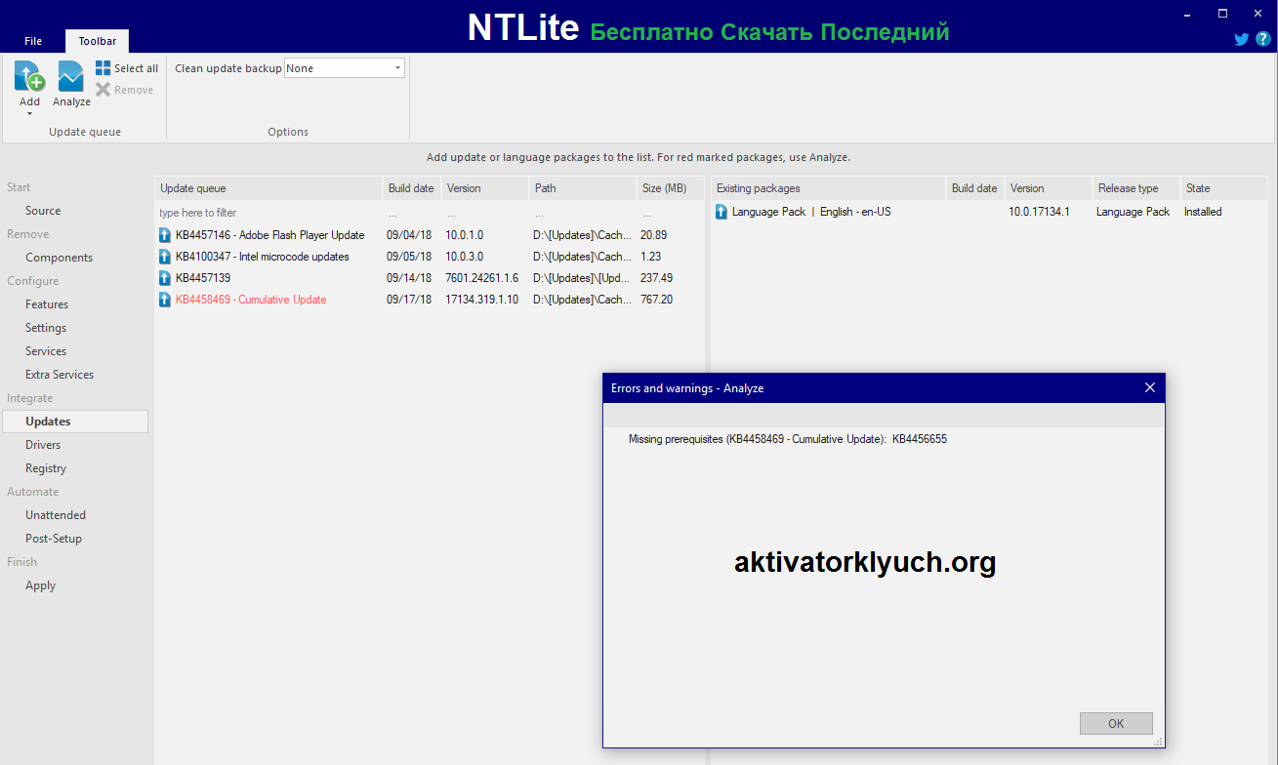Select the red KB4458469 - Cumulative Update
Screen dimensions: 1278x765
pyautogui.click(x=251, y=300)
